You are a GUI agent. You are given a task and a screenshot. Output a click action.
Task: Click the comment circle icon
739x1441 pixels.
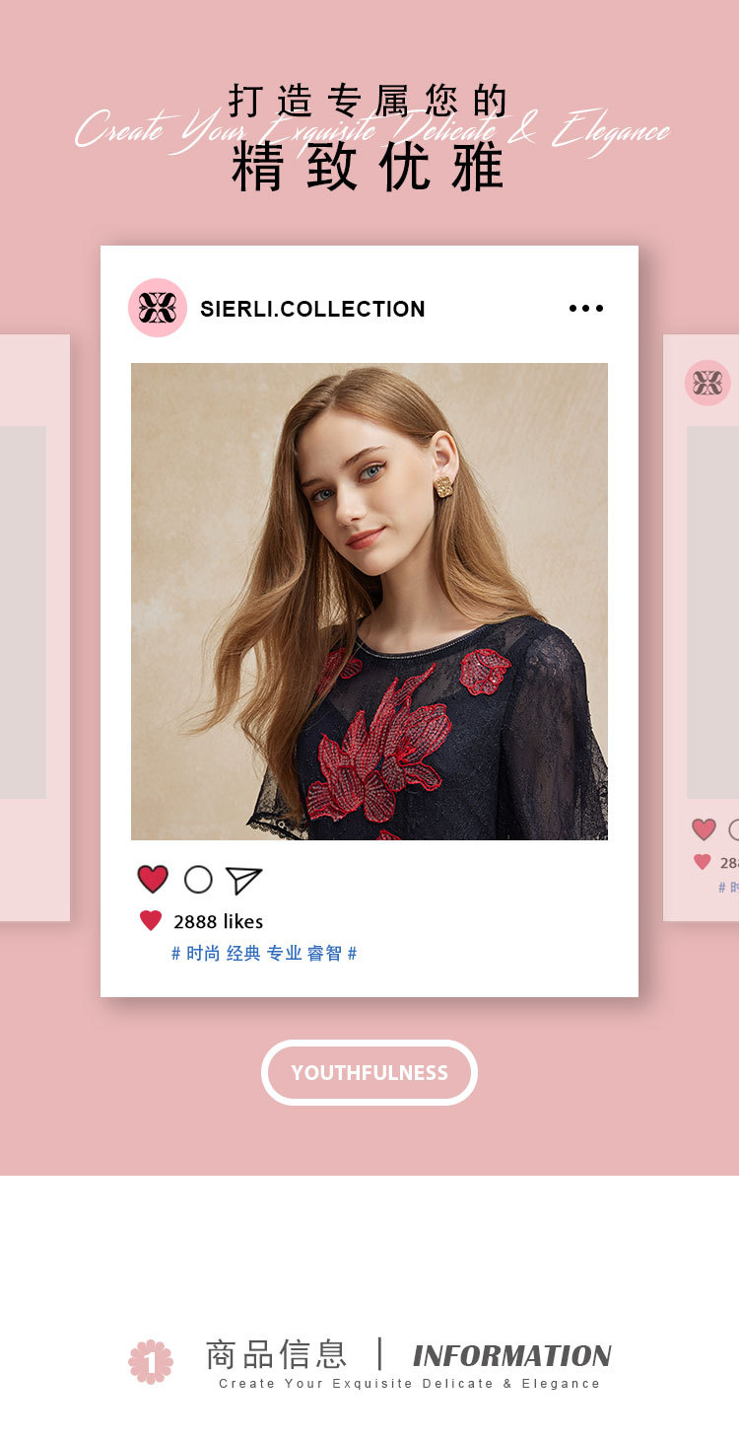198,880
